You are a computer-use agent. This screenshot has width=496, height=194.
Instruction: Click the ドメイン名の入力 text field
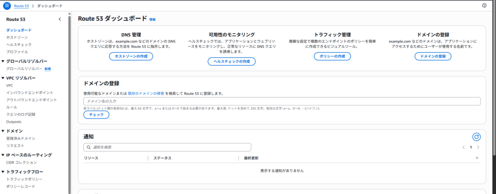[x=281, y=101]
